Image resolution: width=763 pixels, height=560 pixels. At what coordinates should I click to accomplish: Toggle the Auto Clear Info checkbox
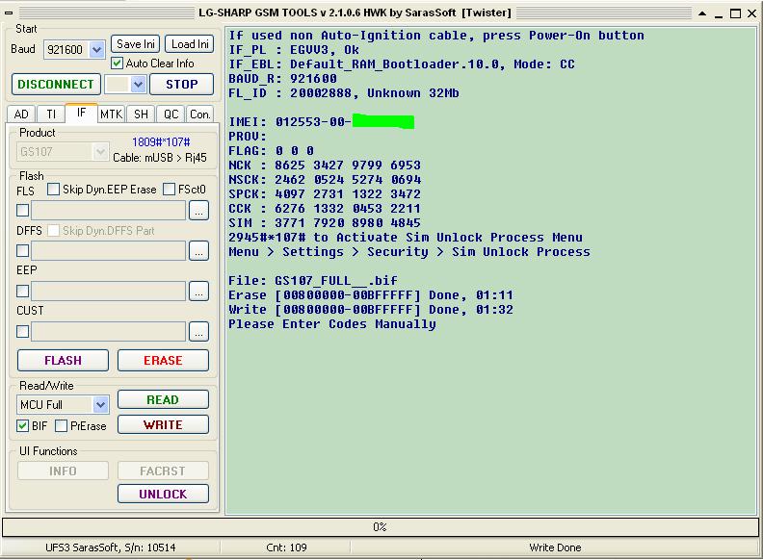[x=117, y=64]
